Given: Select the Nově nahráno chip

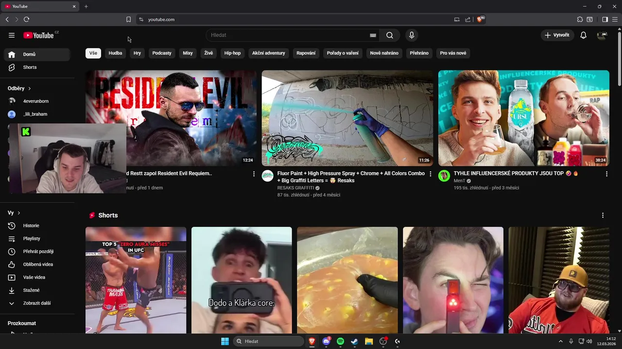Looking at the screenshot, I should pos(384,53).
